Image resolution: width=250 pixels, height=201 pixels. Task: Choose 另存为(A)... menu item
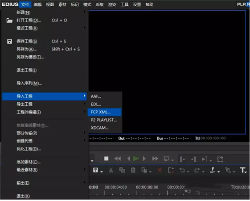45,49
